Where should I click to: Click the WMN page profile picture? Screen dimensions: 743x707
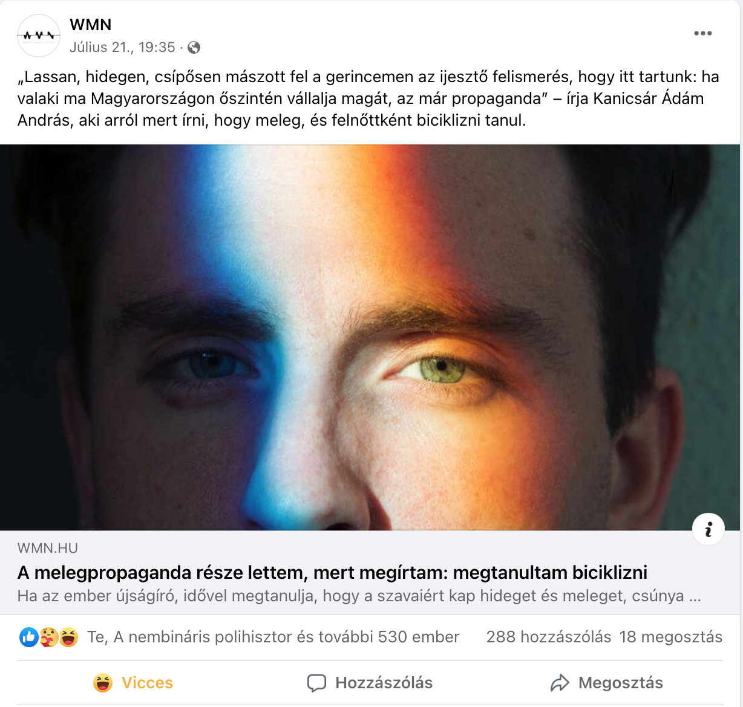tap(39, 36)
